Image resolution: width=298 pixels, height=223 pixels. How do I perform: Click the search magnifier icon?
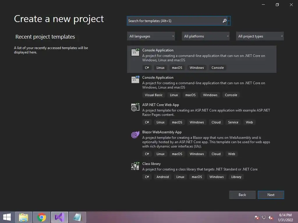[224, 21]
